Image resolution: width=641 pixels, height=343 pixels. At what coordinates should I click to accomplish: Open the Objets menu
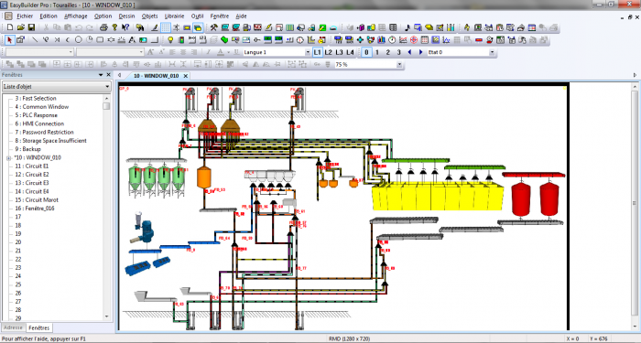pos(149,16)
